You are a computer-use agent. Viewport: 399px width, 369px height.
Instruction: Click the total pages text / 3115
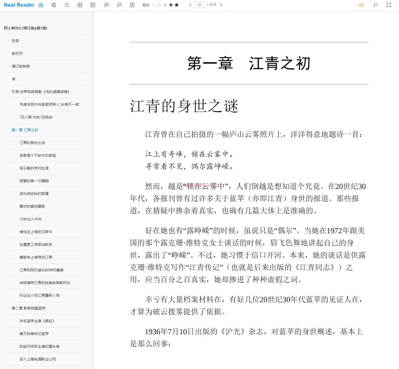(x=212, y=5)
